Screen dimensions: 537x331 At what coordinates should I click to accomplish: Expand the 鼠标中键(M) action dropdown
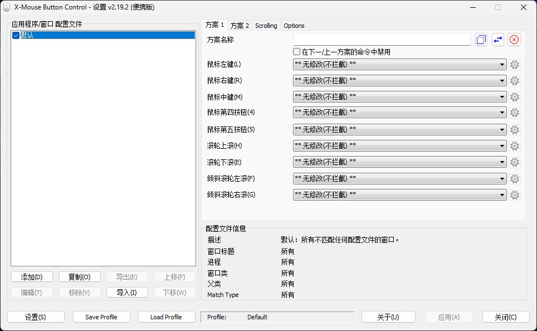pyautogui.click(x=399, y=97)
